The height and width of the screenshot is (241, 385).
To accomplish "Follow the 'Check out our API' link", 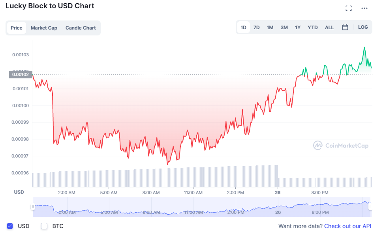I will [347, 226].
